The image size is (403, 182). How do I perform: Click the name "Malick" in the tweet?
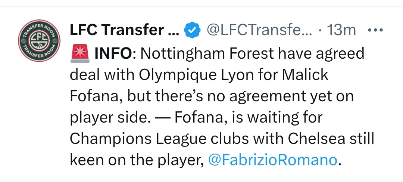coord(305,75)
